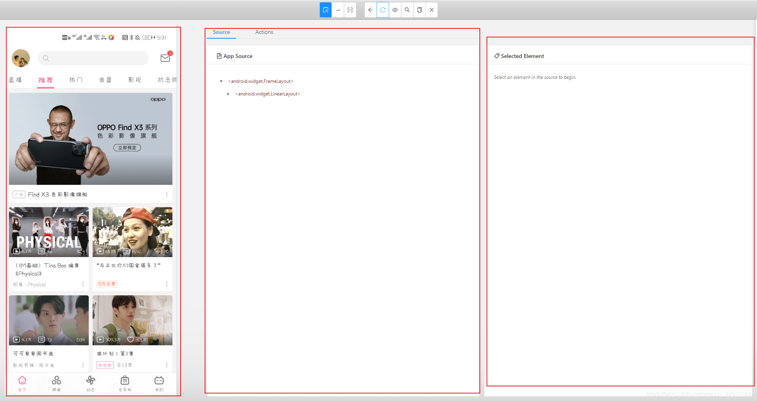Click the OPPO Find X3 ad banner
757x401 pixels.
pyautogui.click(x=91, y=139)
